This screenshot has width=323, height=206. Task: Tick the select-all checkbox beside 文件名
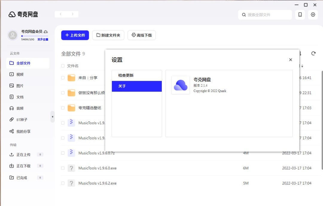click(x=63, y=66)
